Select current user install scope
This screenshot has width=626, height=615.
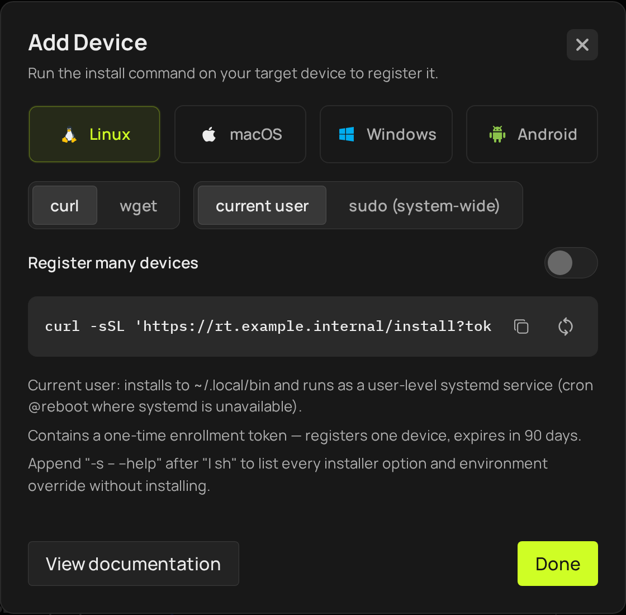262,205
